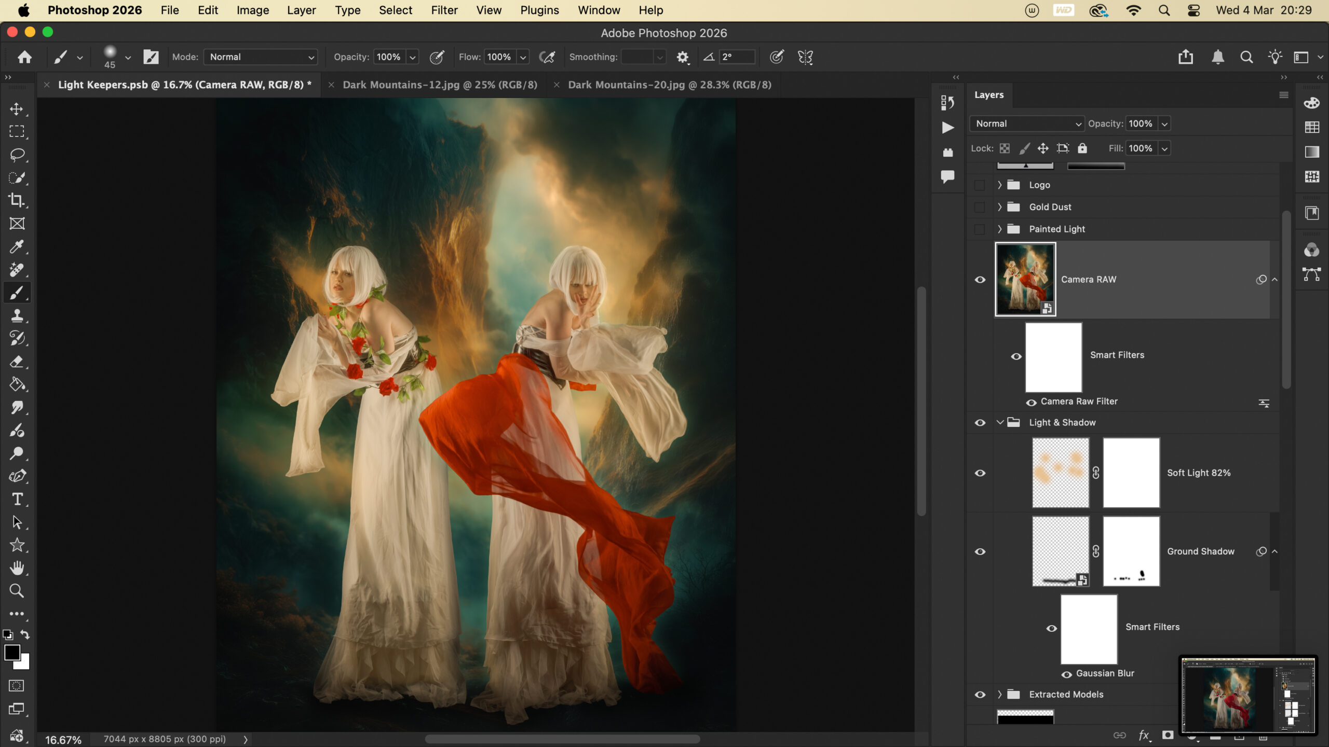The height and width of the screenshot is (747, 1329).
Task: Select the Eyedropper tool
Action: click(x=17, y=246)
